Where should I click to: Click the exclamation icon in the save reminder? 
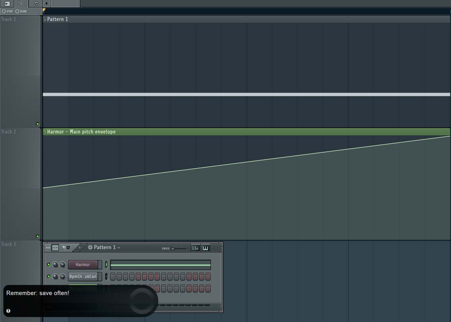8,311
